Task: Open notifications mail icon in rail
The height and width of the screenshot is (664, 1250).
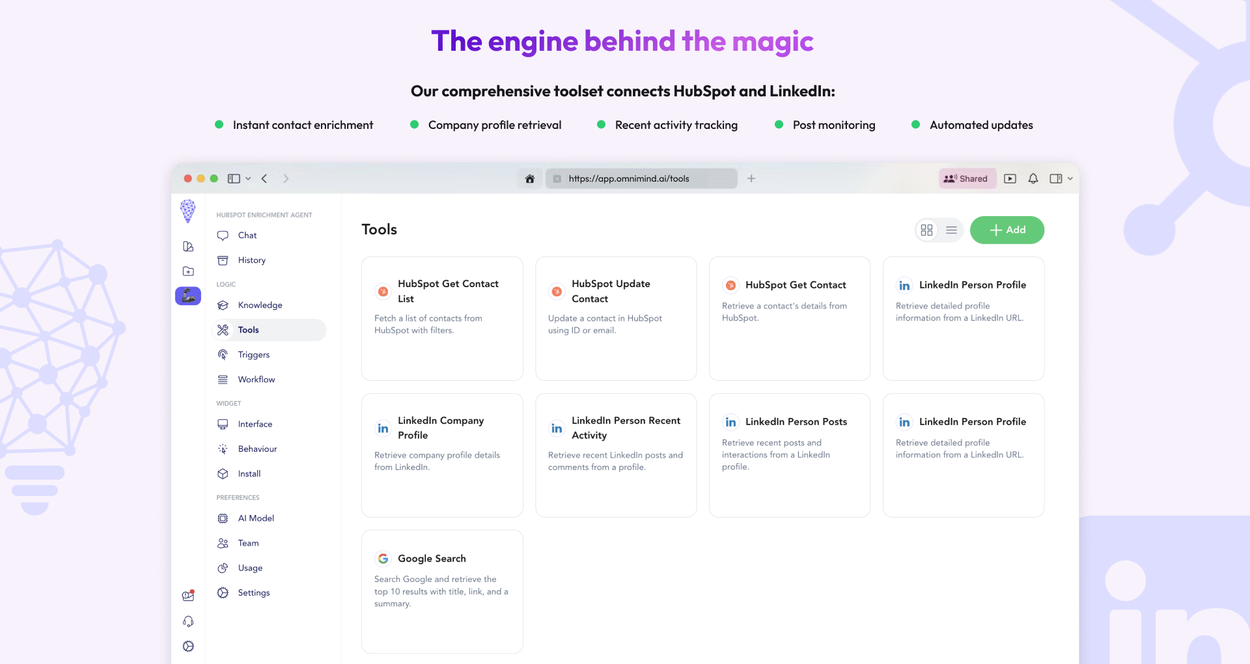Action: (188, 596)
